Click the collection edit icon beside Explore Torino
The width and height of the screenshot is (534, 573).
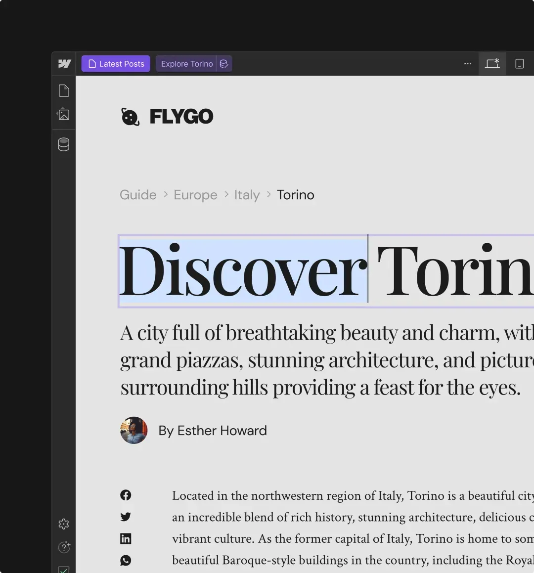click(x=224, y=64)
